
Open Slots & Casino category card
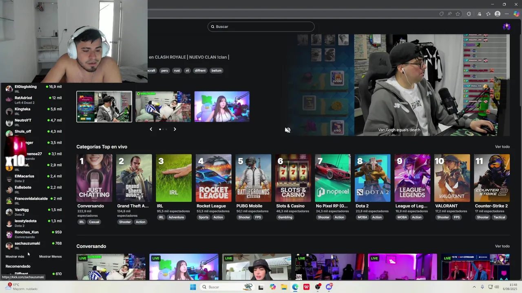point(293,178)
